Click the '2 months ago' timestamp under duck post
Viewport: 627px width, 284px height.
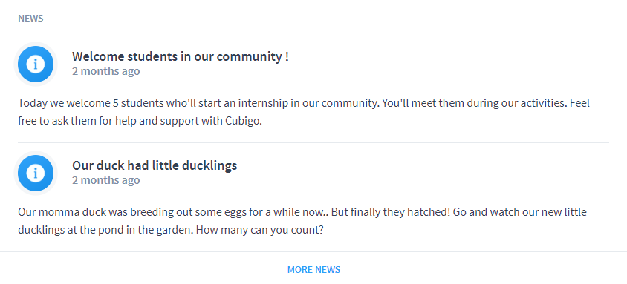click(106, 180)
